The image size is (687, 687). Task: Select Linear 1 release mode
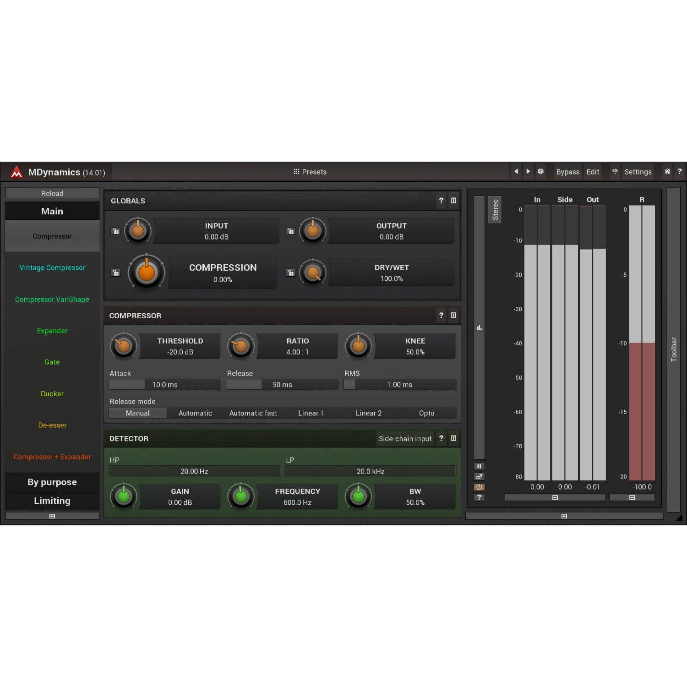coord(311,413)
